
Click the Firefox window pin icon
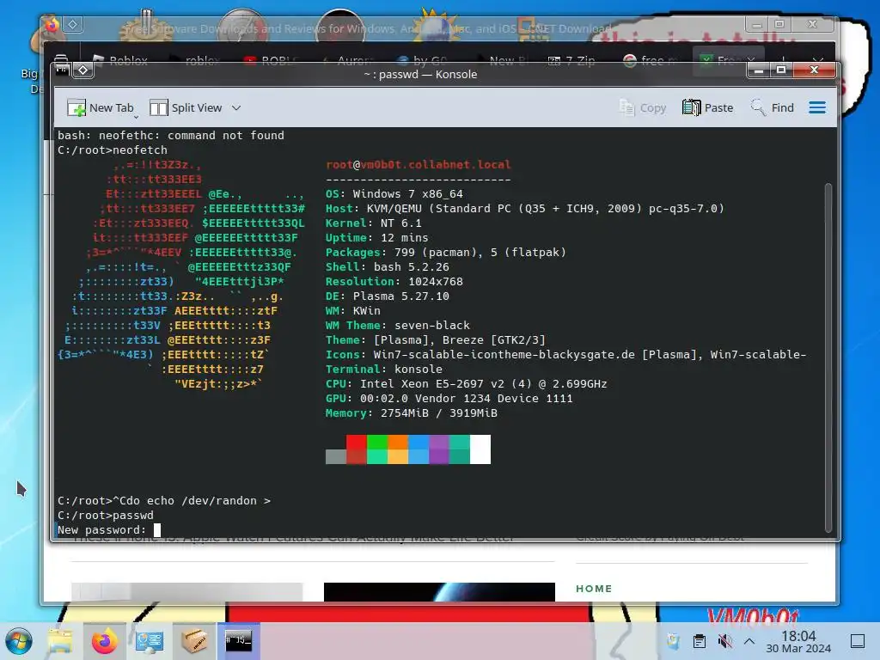tap(73, 24)
